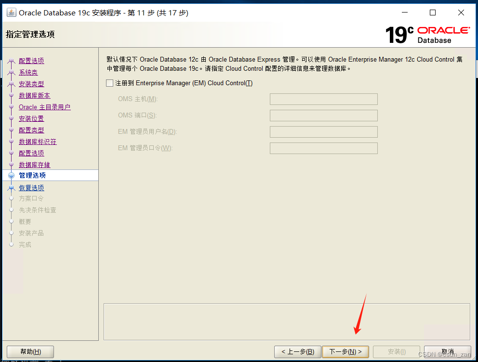Click the 方案口令 step text
Image resolution: width=478 pixels, height=362 pixels.
coord(31,198)
